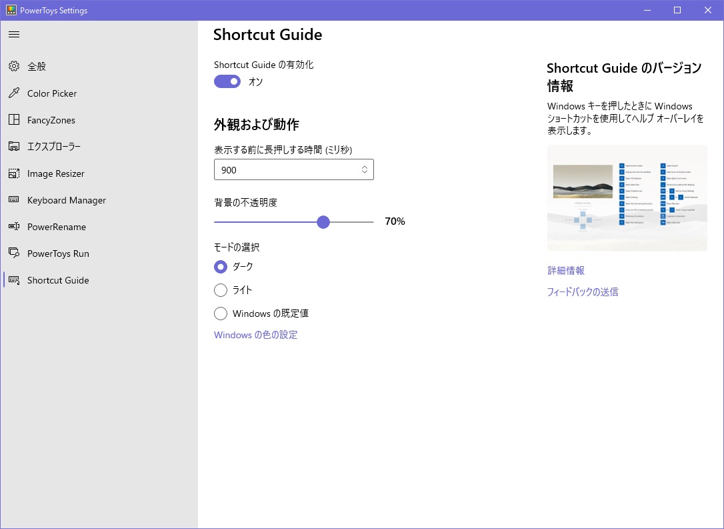Click the エクスプローラー sidebar icon
This screenshot has width=724, height=529.
pyautogui.click(x=14, y=147)
